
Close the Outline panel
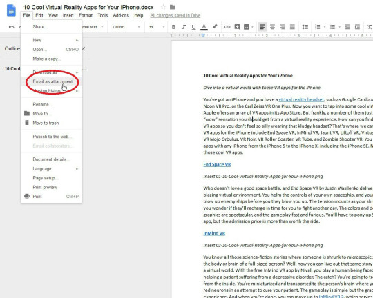(x=84, y=48)
